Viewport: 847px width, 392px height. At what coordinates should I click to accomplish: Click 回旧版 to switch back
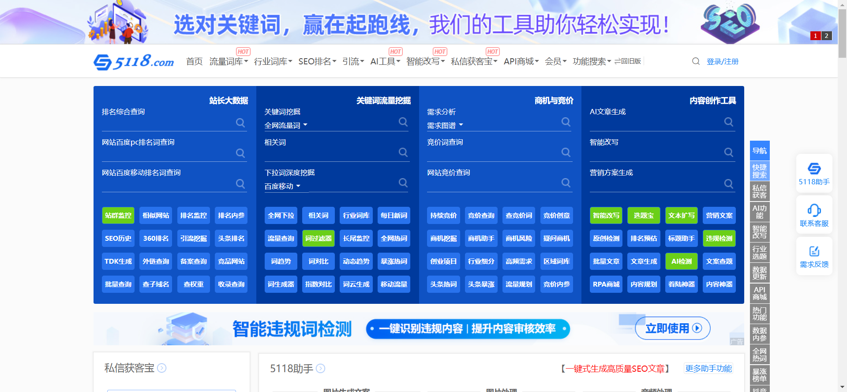(628, 61)
